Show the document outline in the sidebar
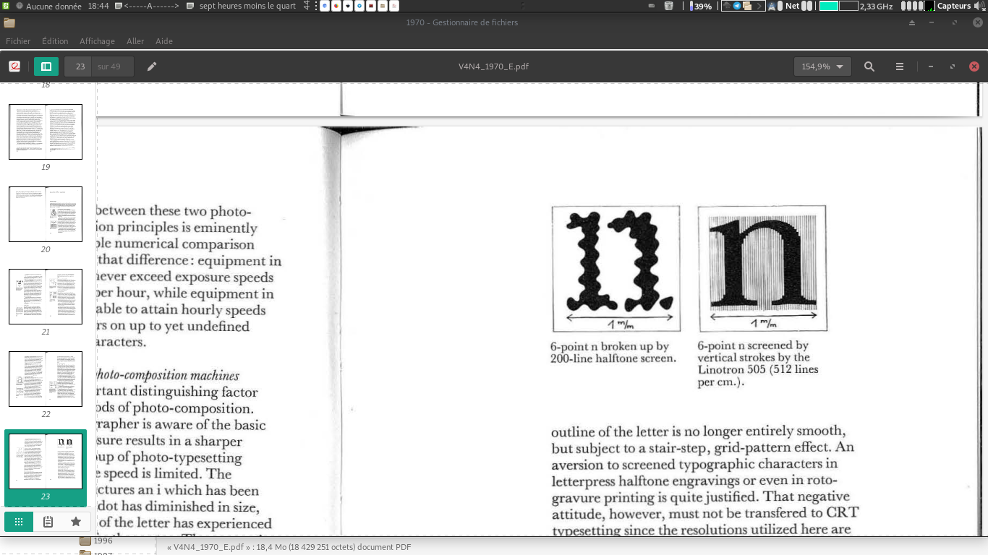 pos(48,522)
